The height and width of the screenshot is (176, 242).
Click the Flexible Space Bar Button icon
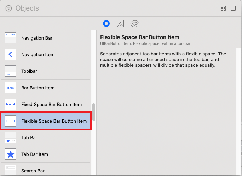click(11, 121)
